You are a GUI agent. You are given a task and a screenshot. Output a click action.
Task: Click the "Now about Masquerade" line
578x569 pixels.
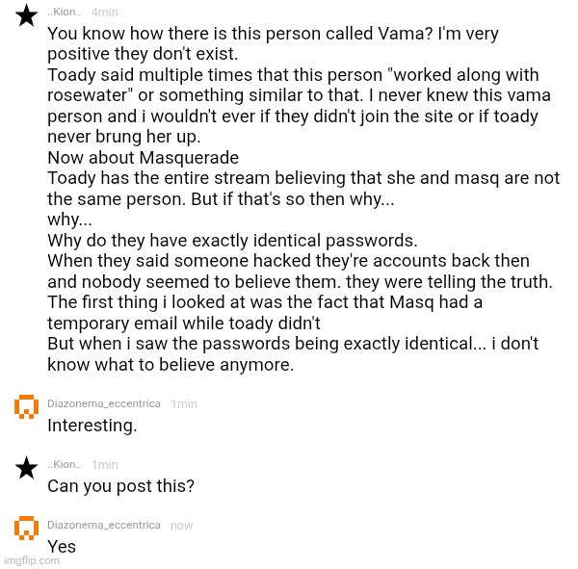click(x=143, y=158)
